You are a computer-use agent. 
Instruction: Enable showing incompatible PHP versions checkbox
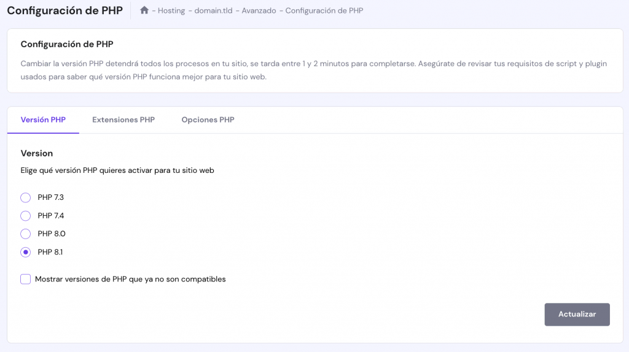pyautogui.click(x=26, y=279)
